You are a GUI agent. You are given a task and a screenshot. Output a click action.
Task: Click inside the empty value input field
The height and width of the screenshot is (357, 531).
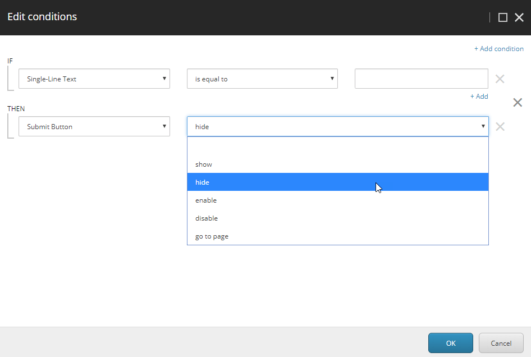[x=421, y=79]
